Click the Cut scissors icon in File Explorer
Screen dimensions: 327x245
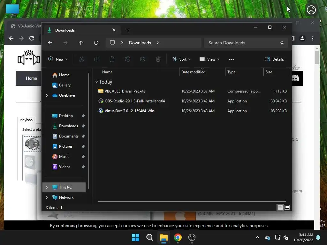point(81,59)
